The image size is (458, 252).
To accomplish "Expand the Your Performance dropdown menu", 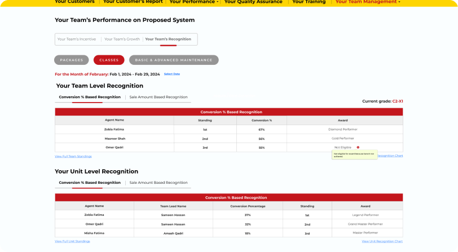I will point(194,2).
